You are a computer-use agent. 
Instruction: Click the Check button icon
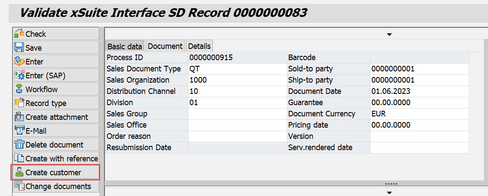click(x=20, y=34)
